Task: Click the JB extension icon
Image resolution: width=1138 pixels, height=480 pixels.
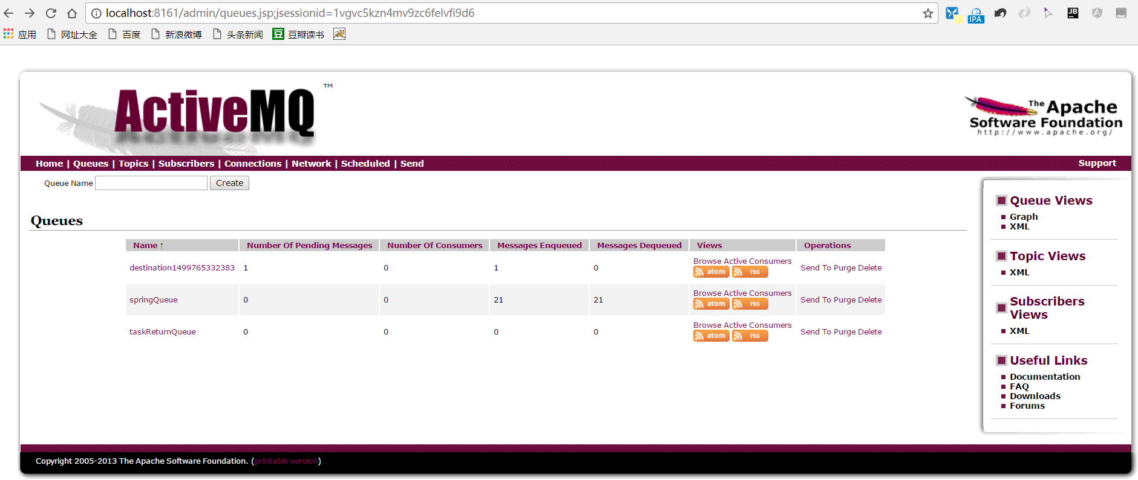Action: coord(1073,13)
